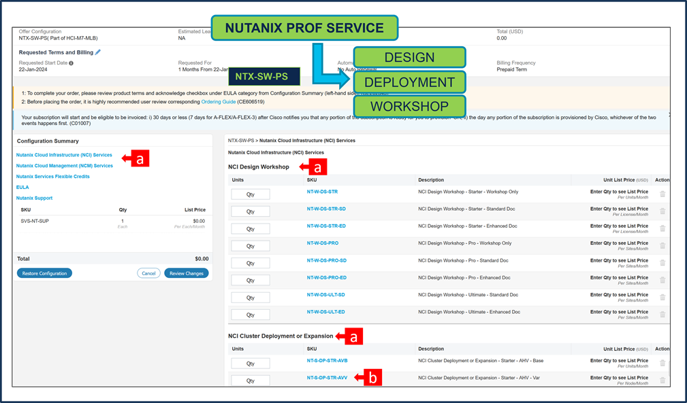Screen dimensions: 687x403
Task: Open SKU link NT-W-DS-STR-ED
Action: pos(326,226)
